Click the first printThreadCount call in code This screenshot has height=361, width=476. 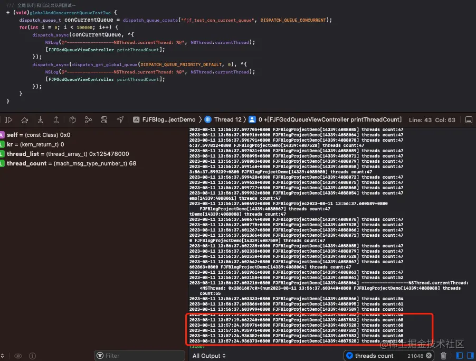(x=138, y=50)
